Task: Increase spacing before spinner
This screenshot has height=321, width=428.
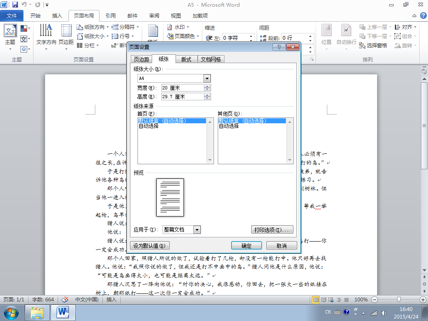Action: (310, 36)
